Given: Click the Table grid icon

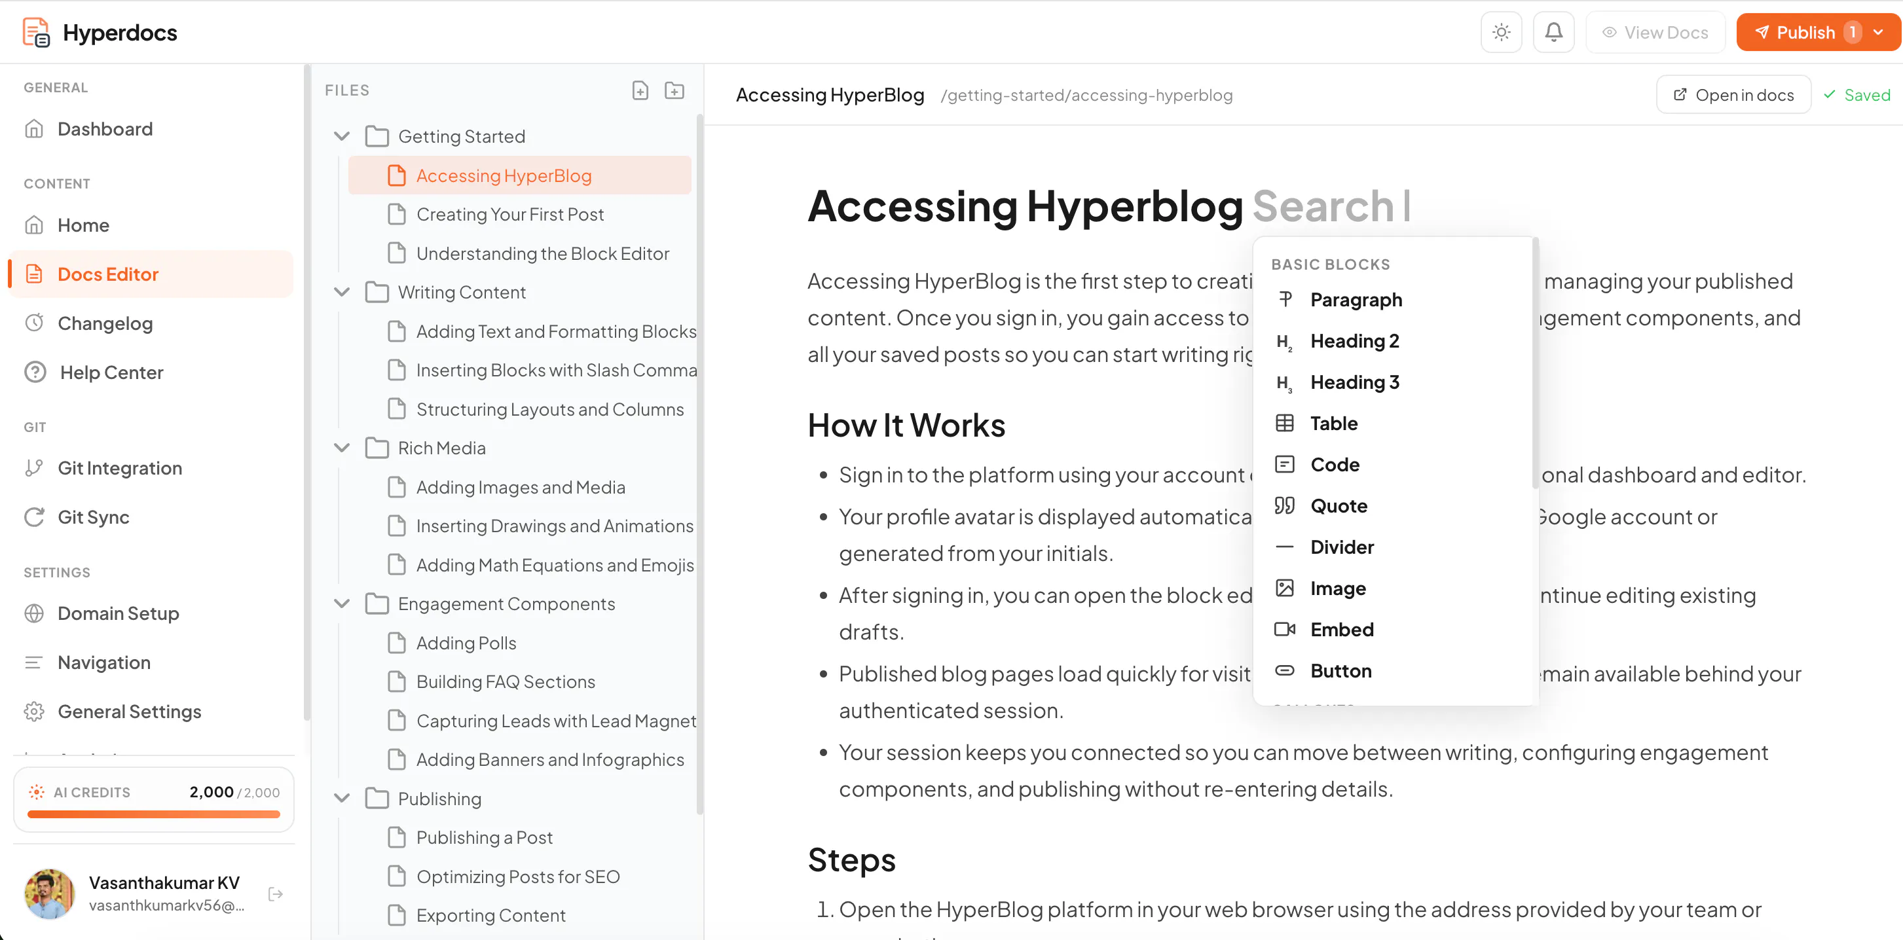Looking at the screenshot, I should pyautogui.click(x=1285, y=423).
